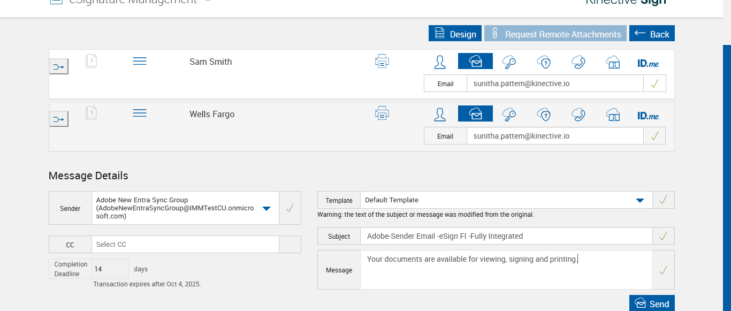Expand the Template dropdown

pos(639,200)
